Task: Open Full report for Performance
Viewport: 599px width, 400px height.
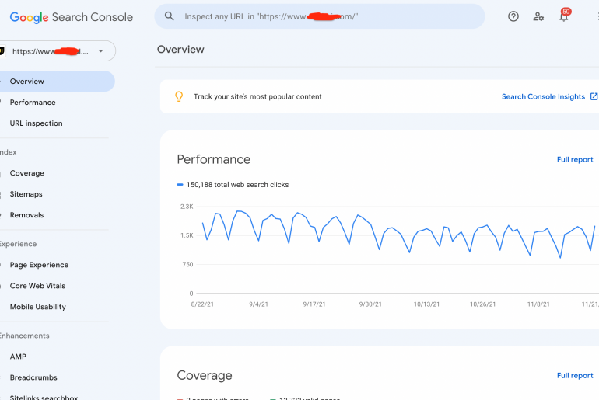Action: [575, 159]
